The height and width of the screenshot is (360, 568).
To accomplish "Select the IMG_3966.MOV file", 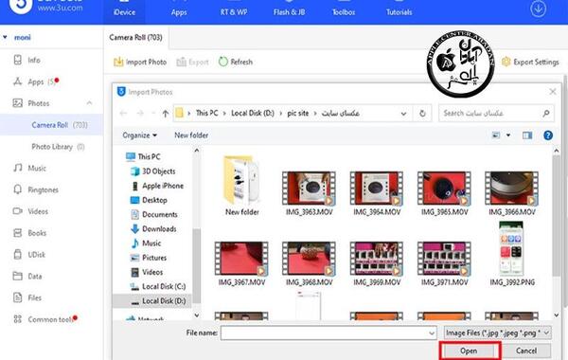I will coord(512,193).
